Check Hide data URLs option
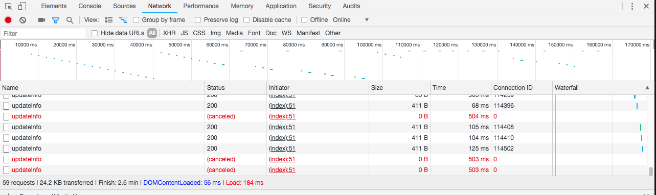This screenshot has width=656, height=195. point(95,33)
